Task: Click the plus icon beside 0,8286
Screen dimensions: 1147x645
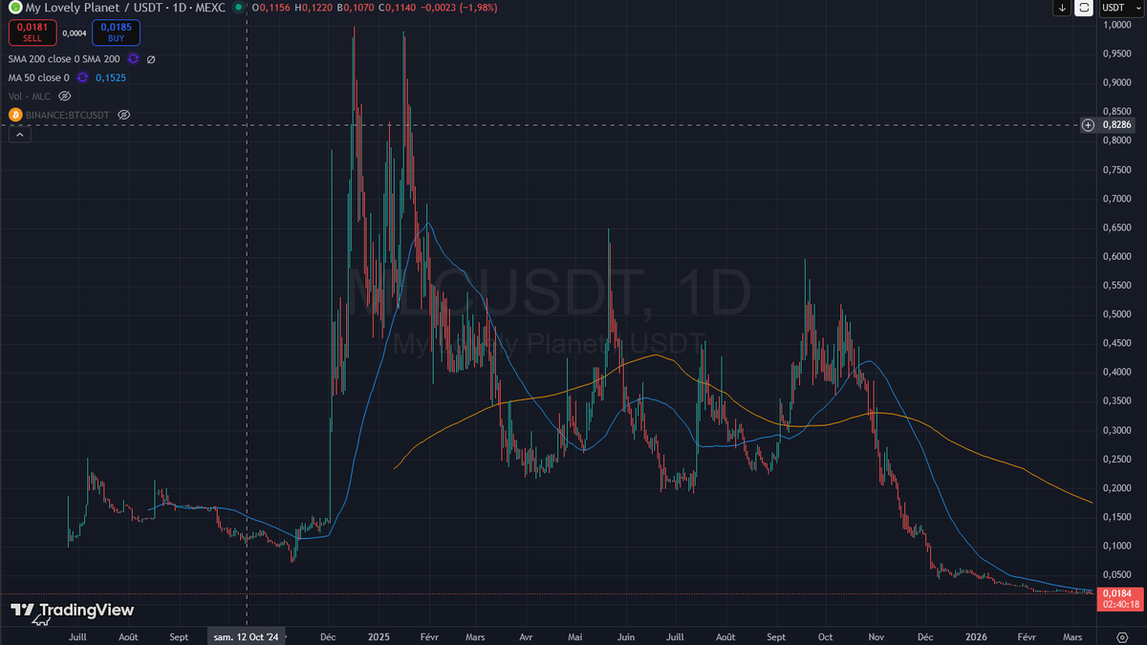Action: click(x=1088, y=125)
